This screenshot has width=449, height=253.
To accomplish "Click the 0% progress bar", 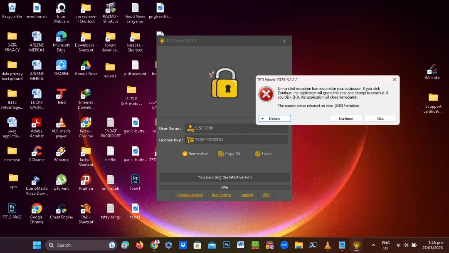I will [x=224, y=187].
